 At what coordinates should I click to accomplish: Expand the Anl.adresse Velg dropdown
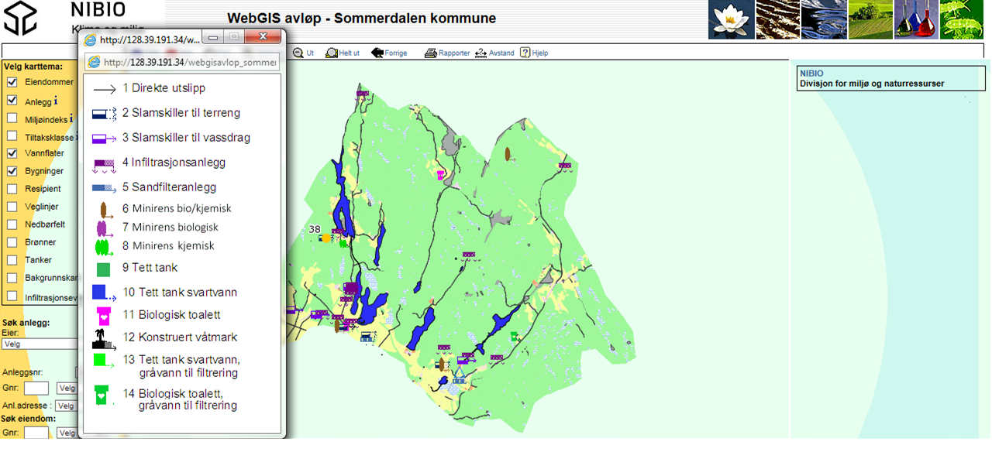click(x=67, y=406)
